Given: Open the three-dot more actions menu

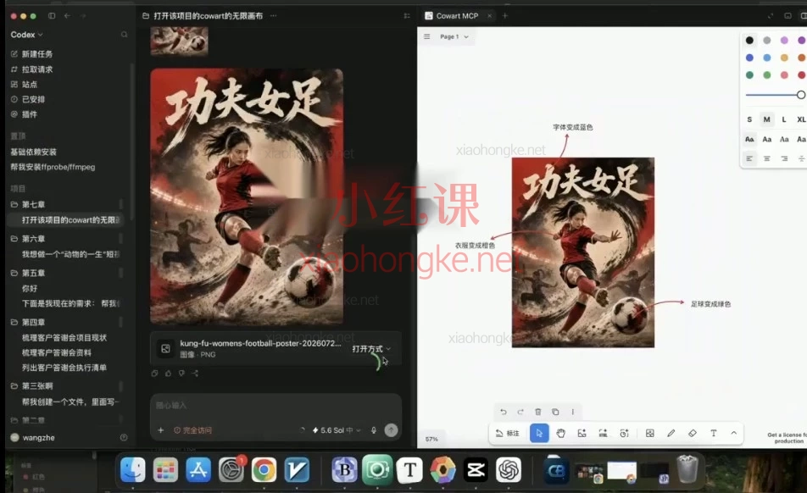Looking at the screenshot, I should click(572, 412).
